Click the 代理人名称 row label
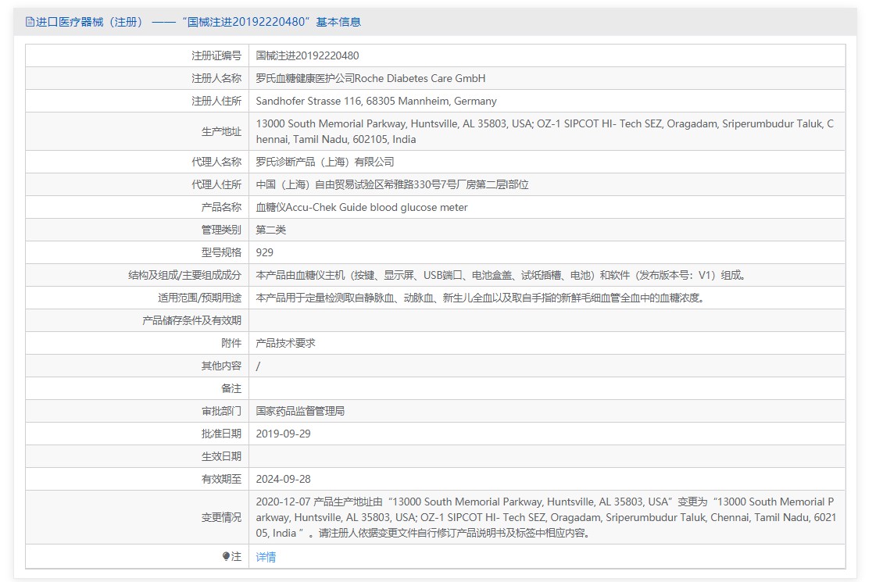The width and height of the screenshot is (883, 582). (x=216, y=162)
